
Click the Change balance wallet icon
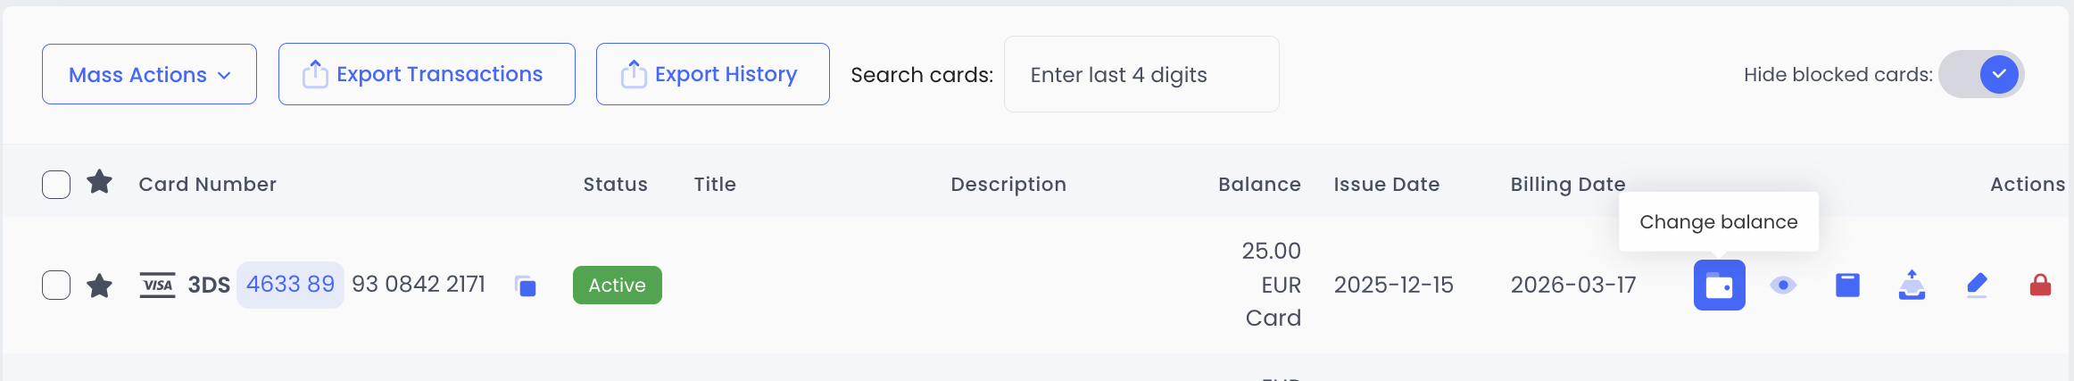click(1719, 286)
